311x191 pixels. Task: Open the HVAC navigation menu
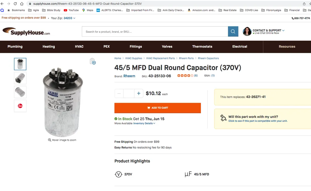point(79,47)
